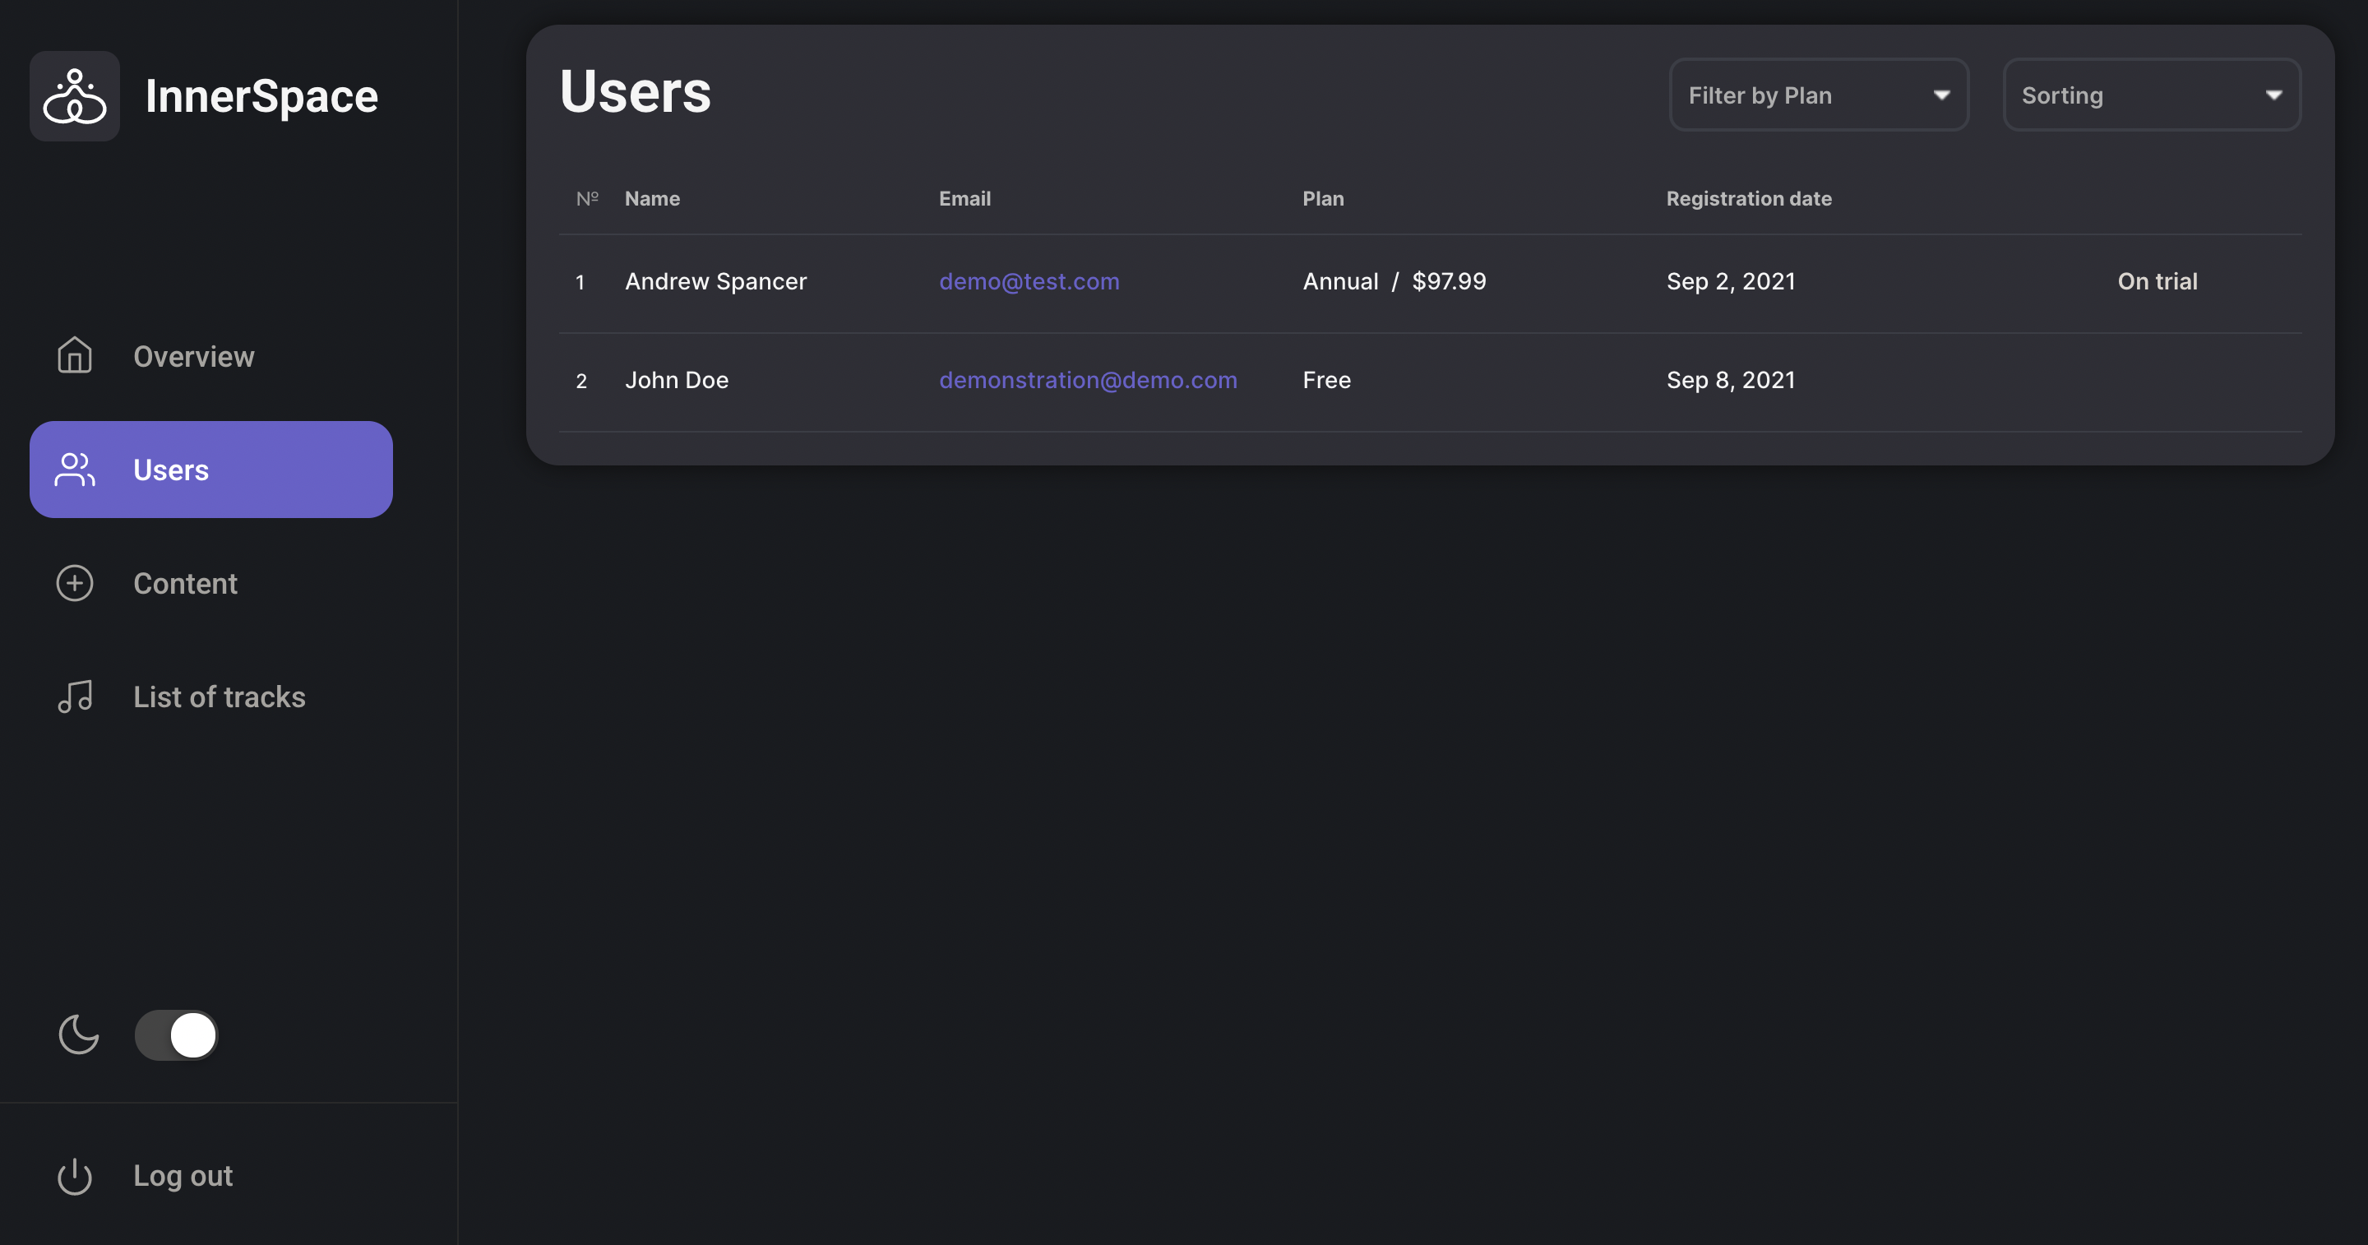Open the demo@test.com email link

point(1029,281)
